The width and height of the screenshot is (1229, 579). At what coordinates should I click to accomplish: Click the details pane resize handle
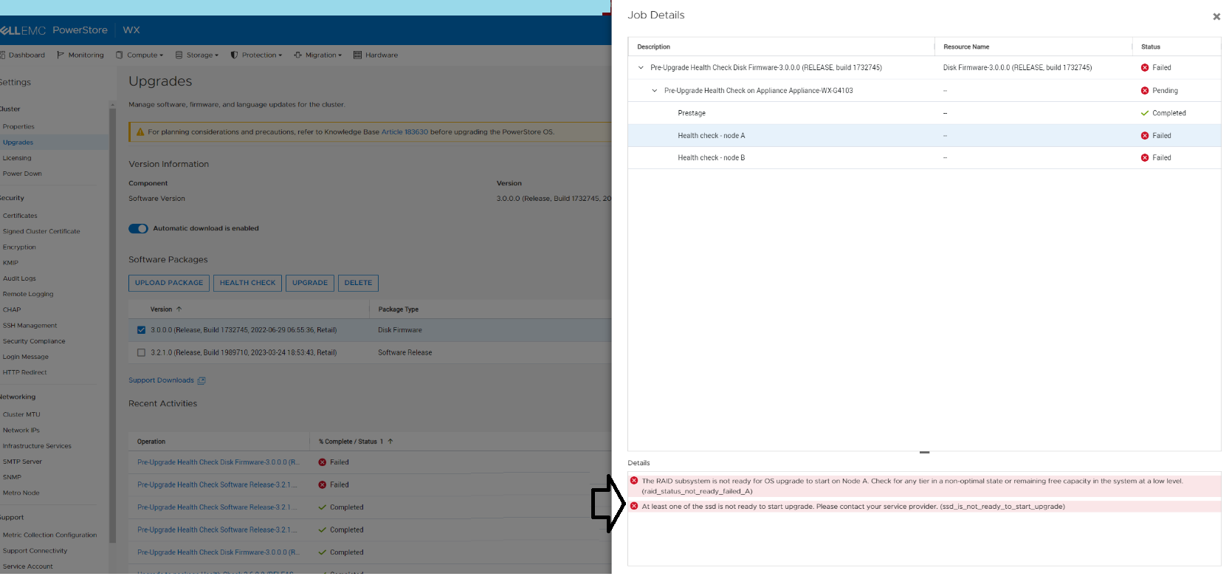click(x=924, y=452)
